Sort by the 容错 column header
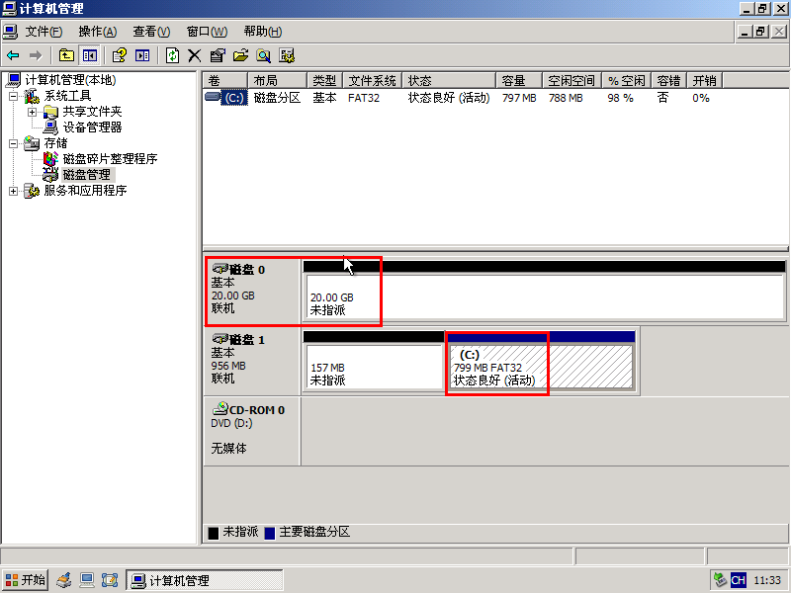Viewport: 791px width, 593px height. pyautogui.click(x=669, y=81)
